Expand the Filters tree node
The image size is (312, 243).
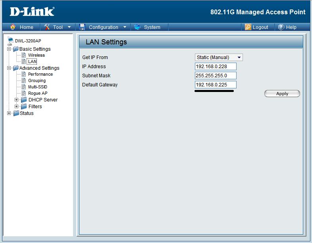tap(17, 107)
